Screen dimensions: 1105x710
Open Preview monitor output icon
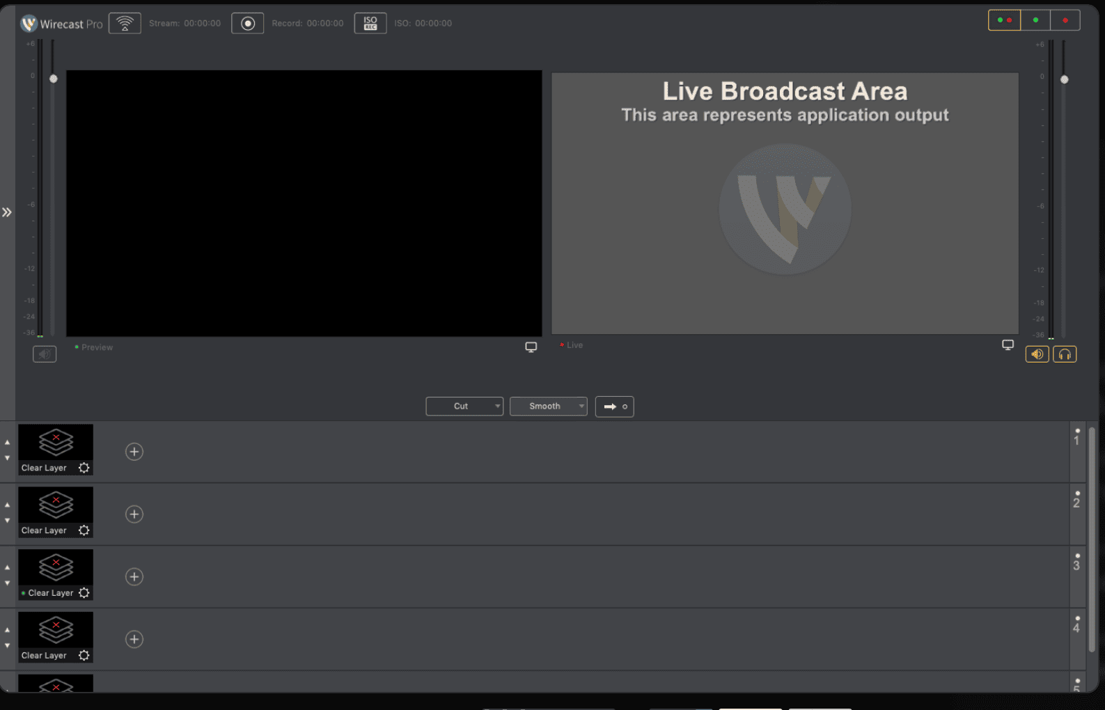pyautogui.click(x=531, y=347)
